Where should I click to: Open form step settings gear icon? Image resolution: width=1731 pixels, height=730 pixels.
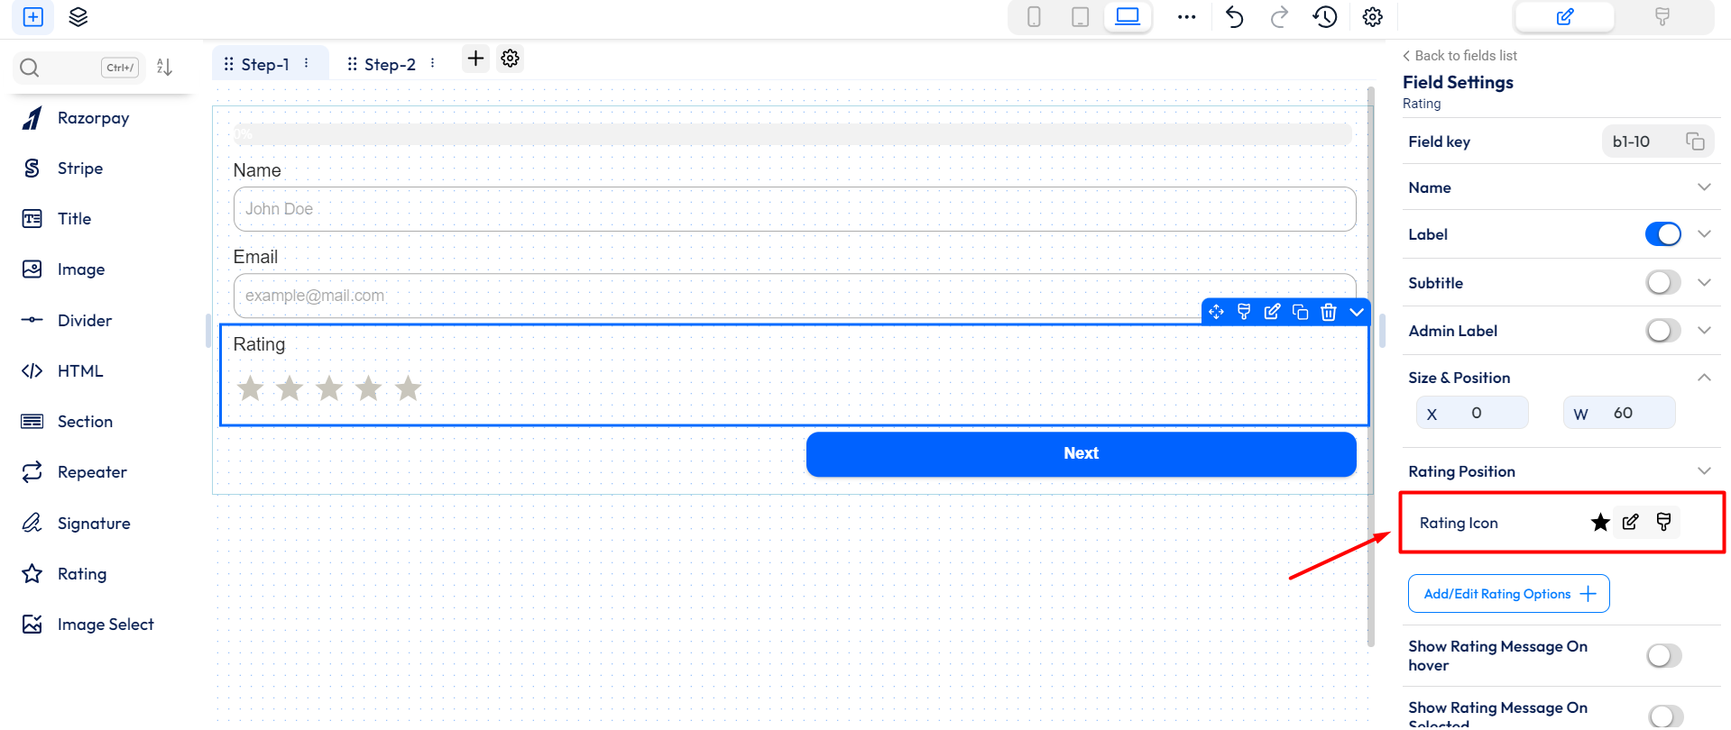[510, 59]
